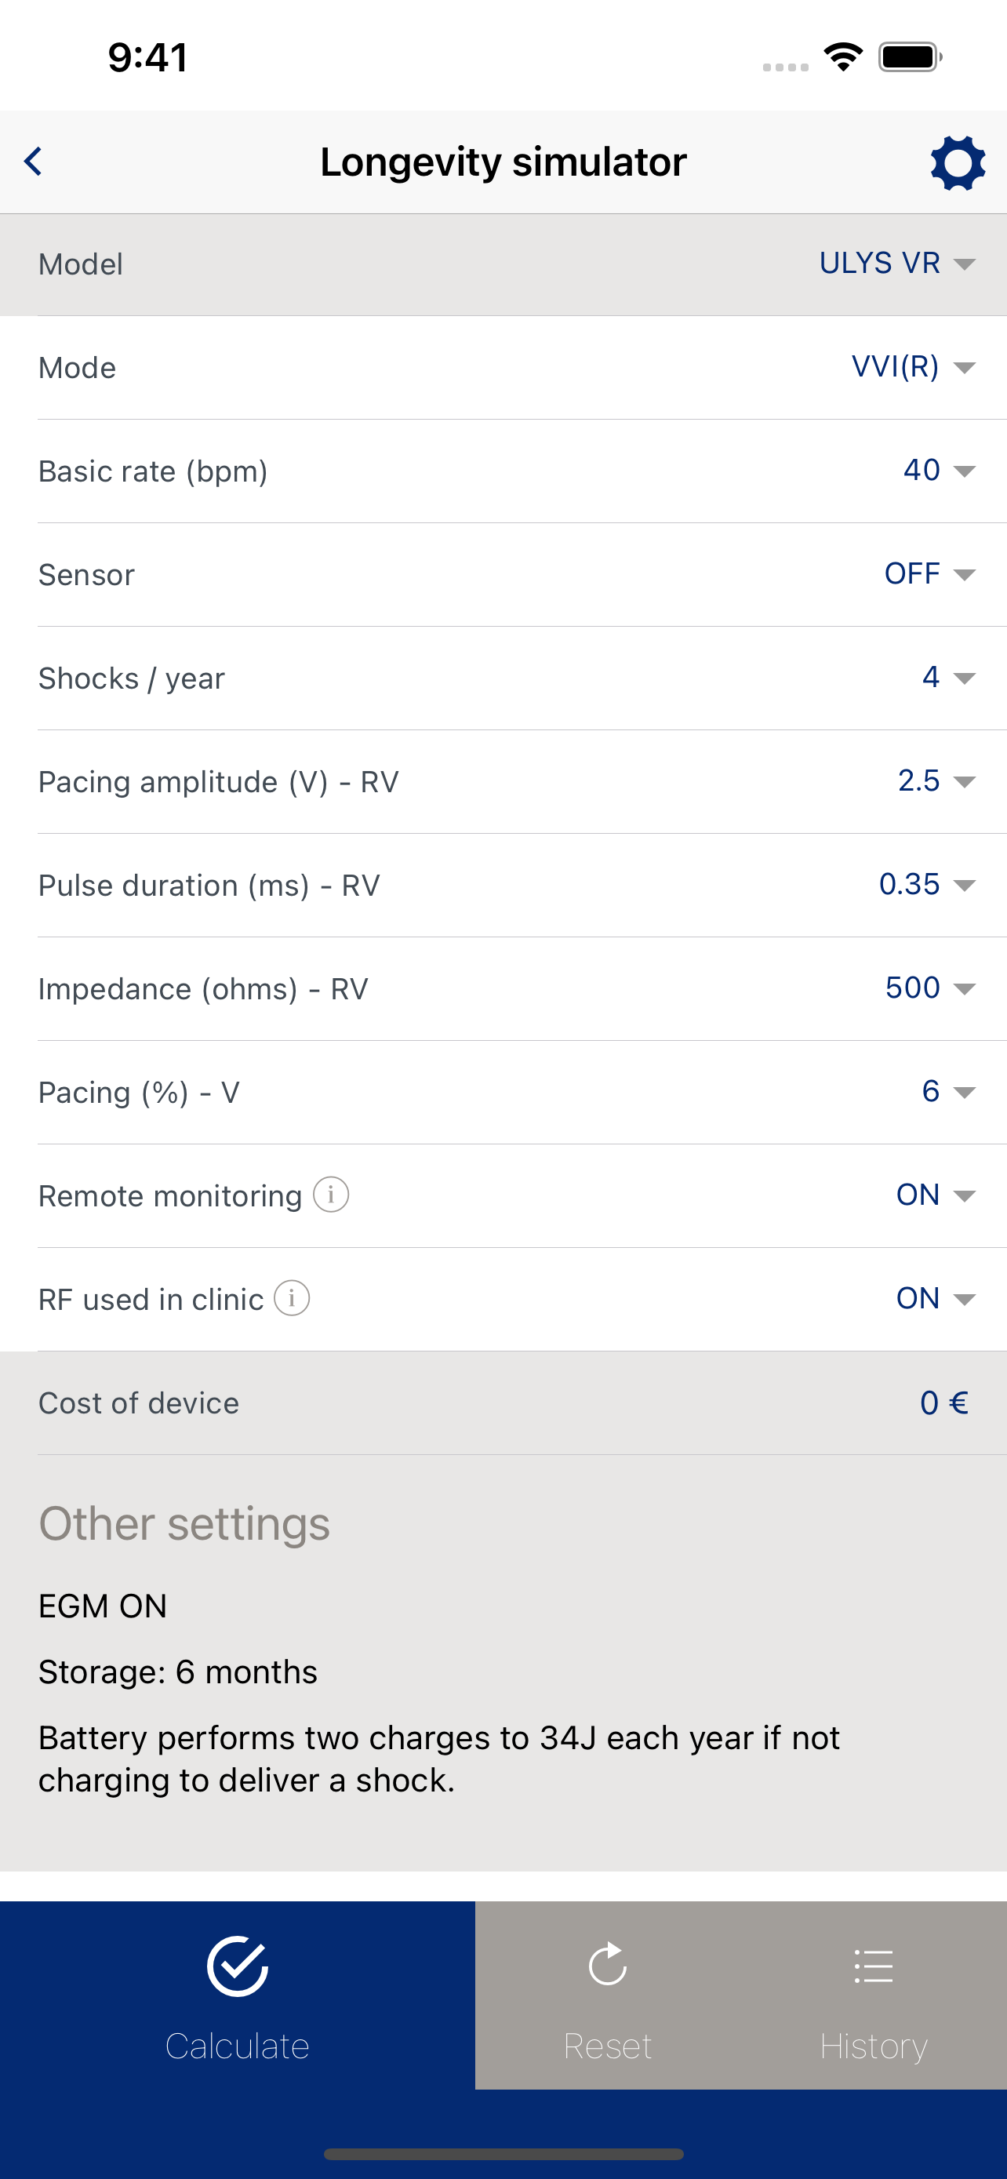
Task: Open the Model ULYS VR dropdown
Action: 897,263
